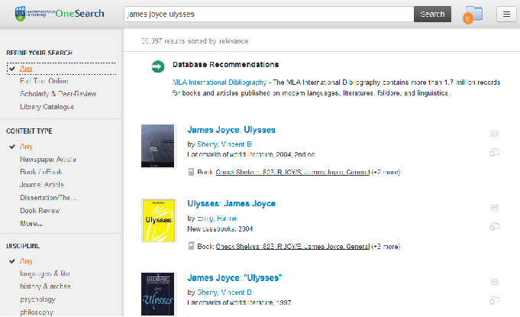
Task: Save James Joyce, Ulysses 2004 to folder
Action: click(x=495, y=153)
